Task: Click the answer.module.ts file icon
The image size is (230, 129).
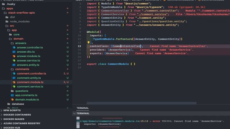Action: (14, 56)
